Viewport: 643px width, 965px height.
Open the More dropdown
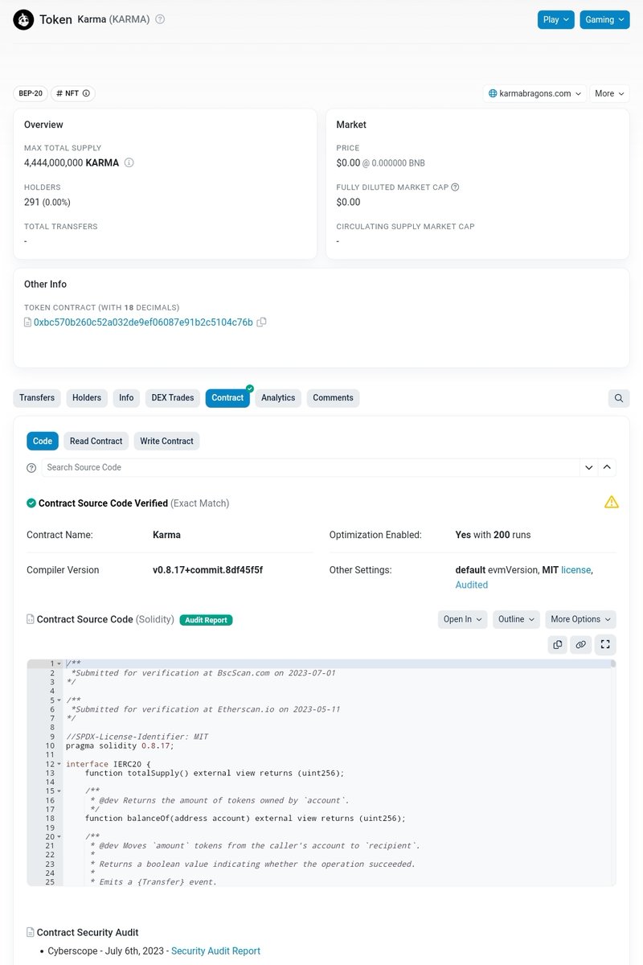pyautogui.click(x=609, y=93)
